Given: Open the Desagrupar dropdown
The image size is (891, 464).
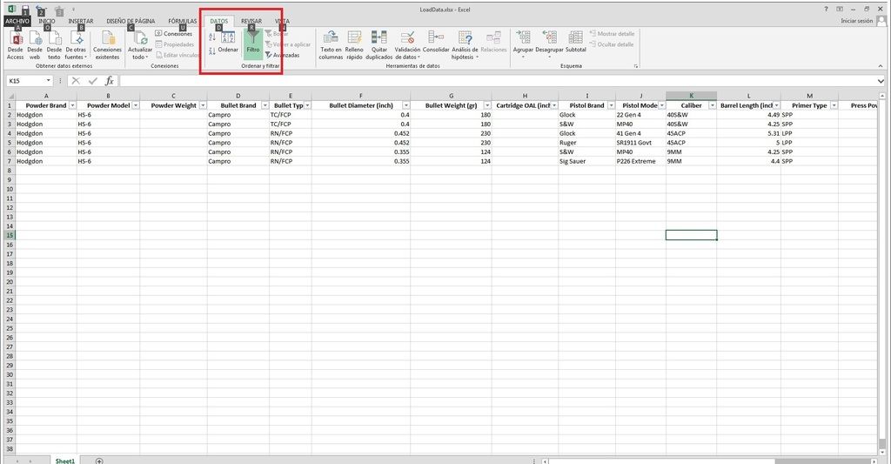Looking at the screenshot, I should tap(549, 45).
